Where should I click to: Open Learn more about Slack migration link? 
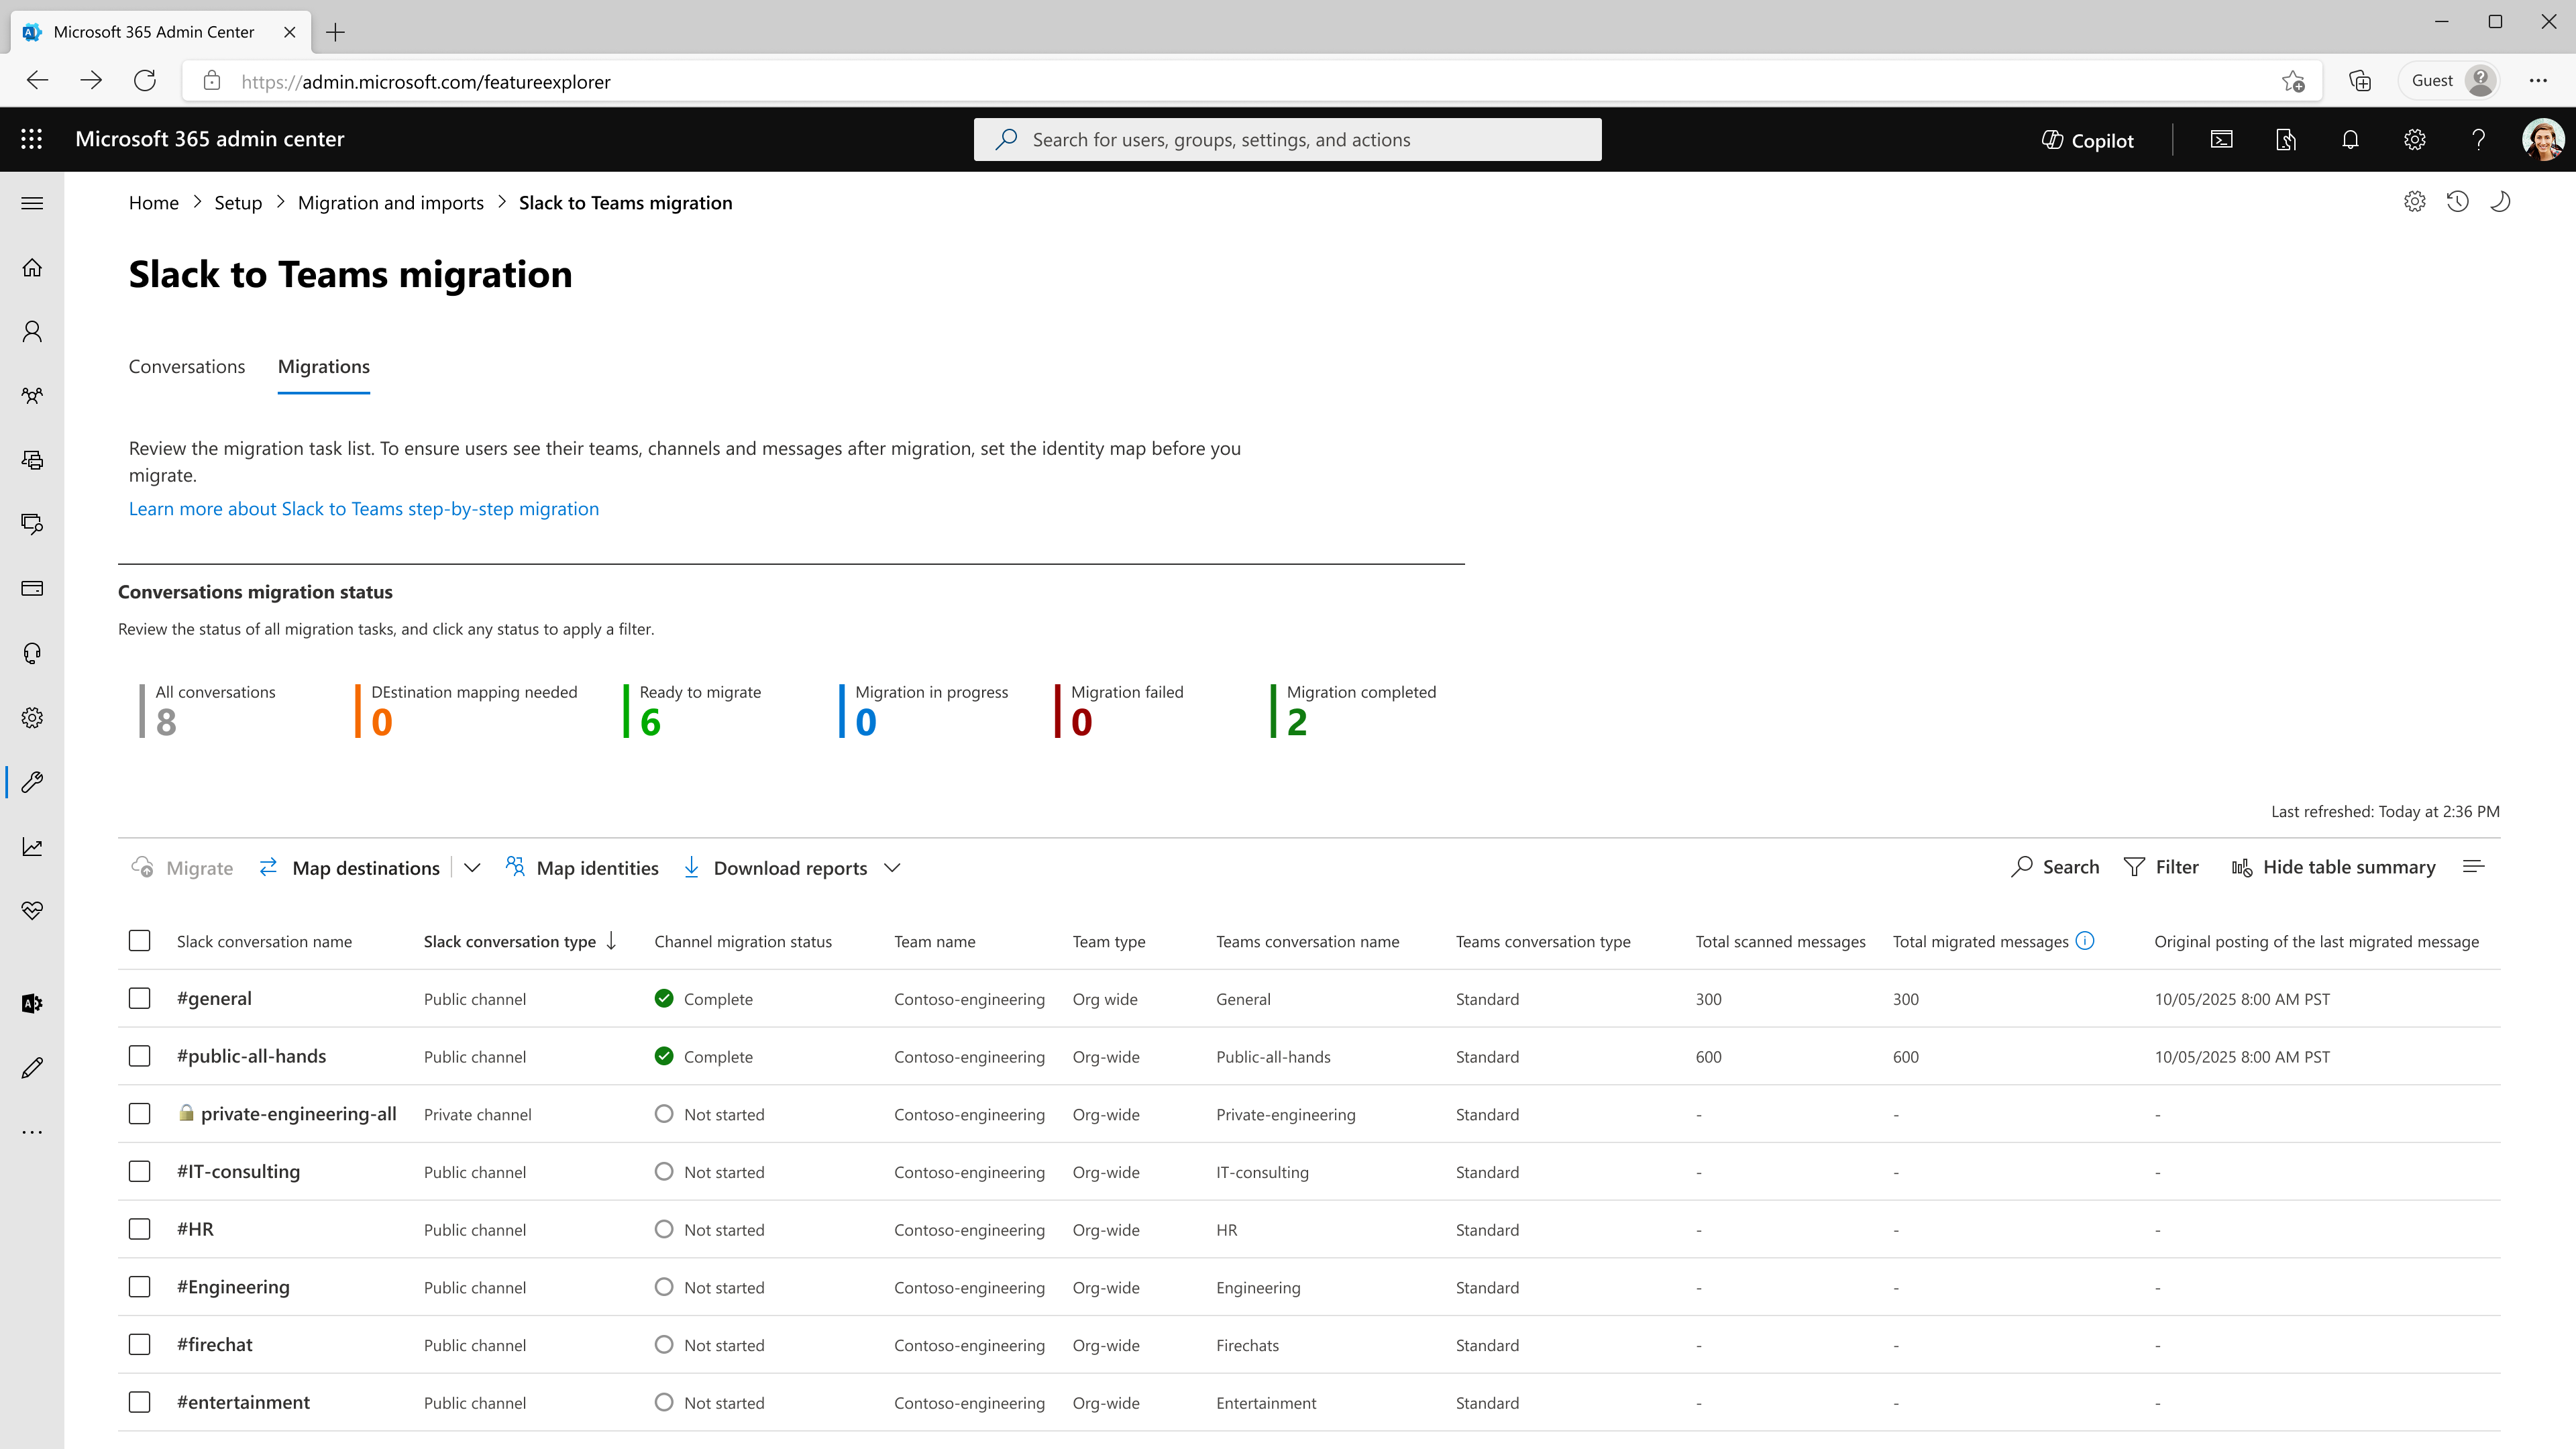click(364, 509)
